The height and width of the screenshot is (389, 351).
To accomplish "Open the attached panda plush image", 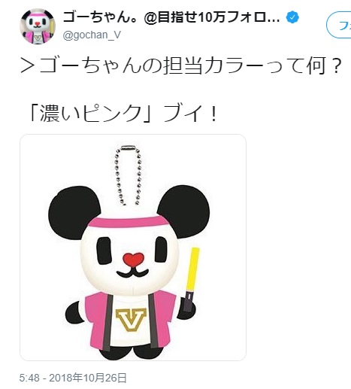I will click(133, 248).
